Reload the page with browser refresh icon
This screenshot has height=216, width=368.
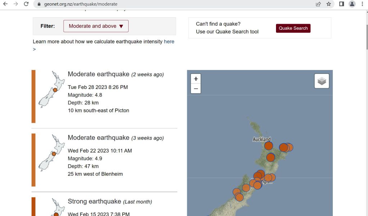26,4
